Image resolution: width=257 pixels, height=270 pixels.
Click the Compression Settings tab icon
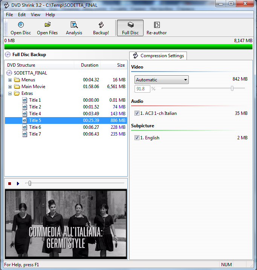136,55
